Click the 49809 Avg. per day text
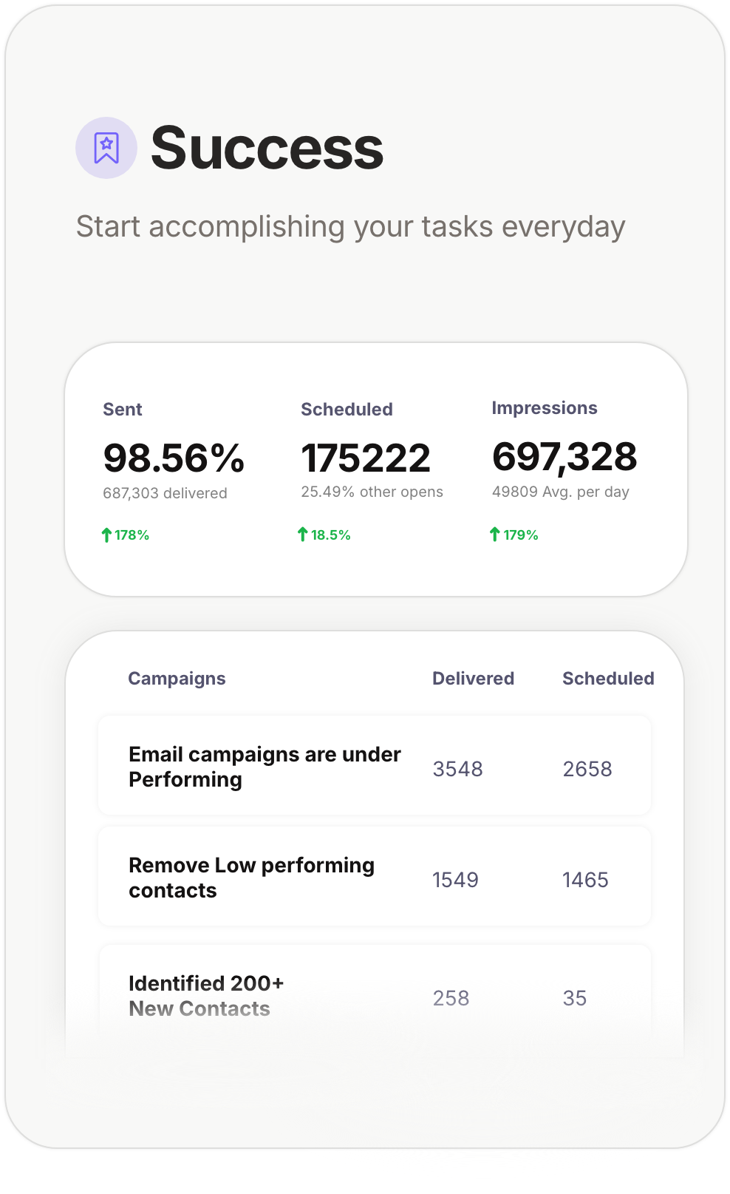The height and width of the screenshot is (1194, 730). coord(561,492)
